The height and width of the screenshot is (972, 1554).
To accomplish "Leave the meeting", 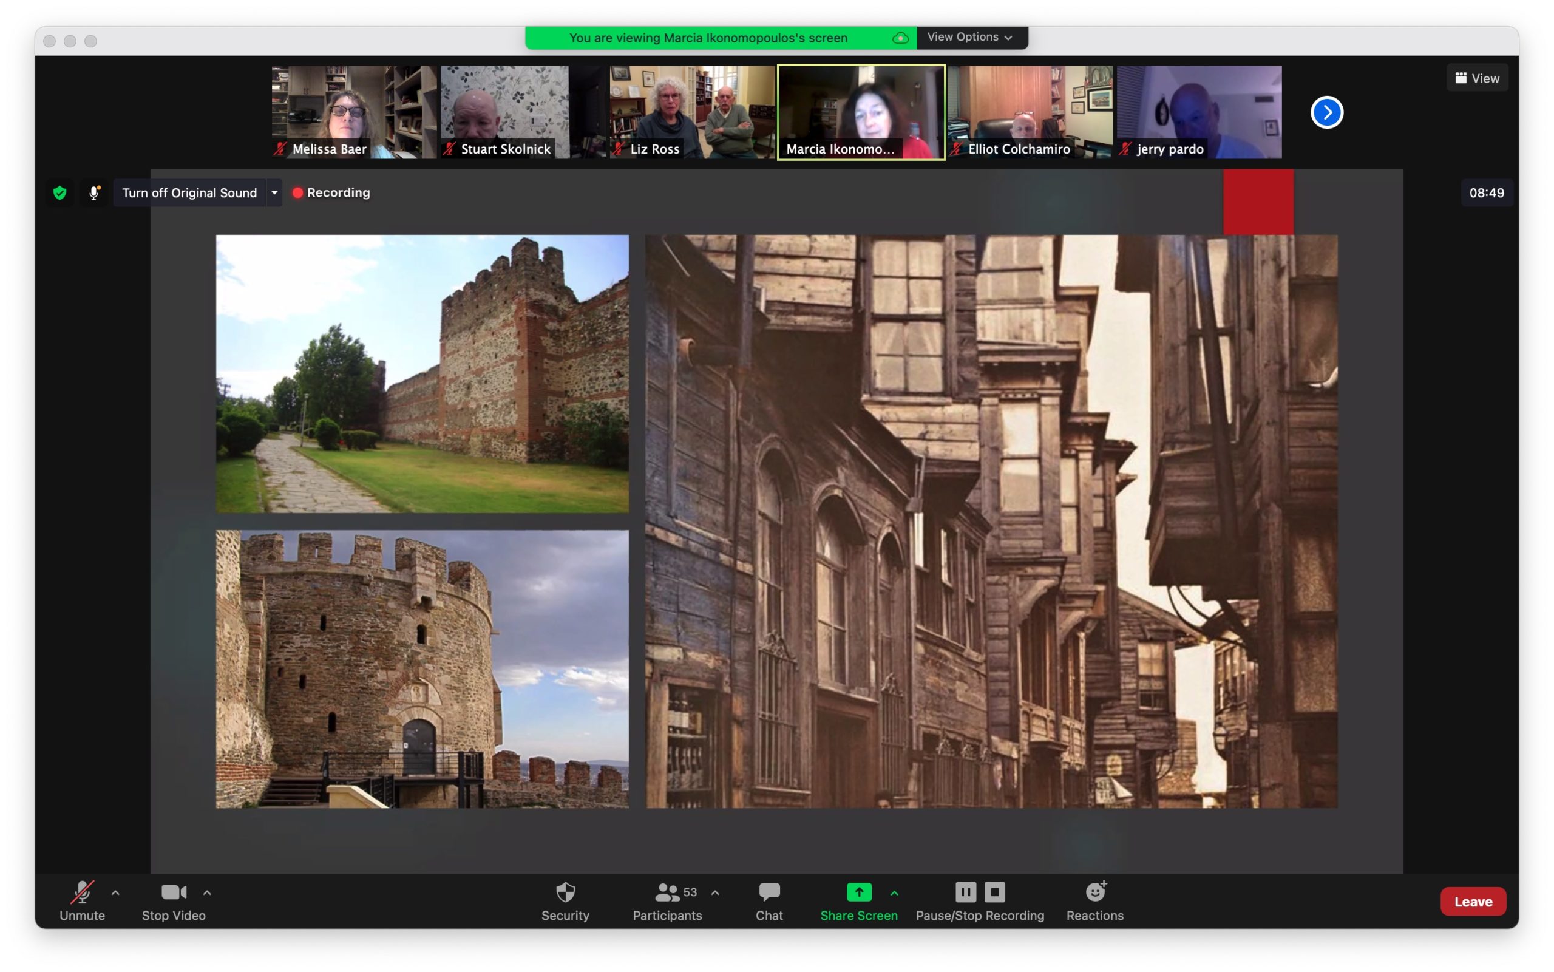I will (x=1473, y=900).
